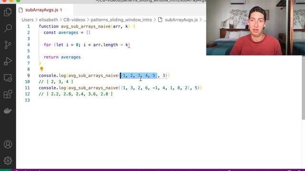Image resolution: width=305 pixels, height=171 pixels.
Task: Click 'arr.length' on line 4
Action: point(105,45)
